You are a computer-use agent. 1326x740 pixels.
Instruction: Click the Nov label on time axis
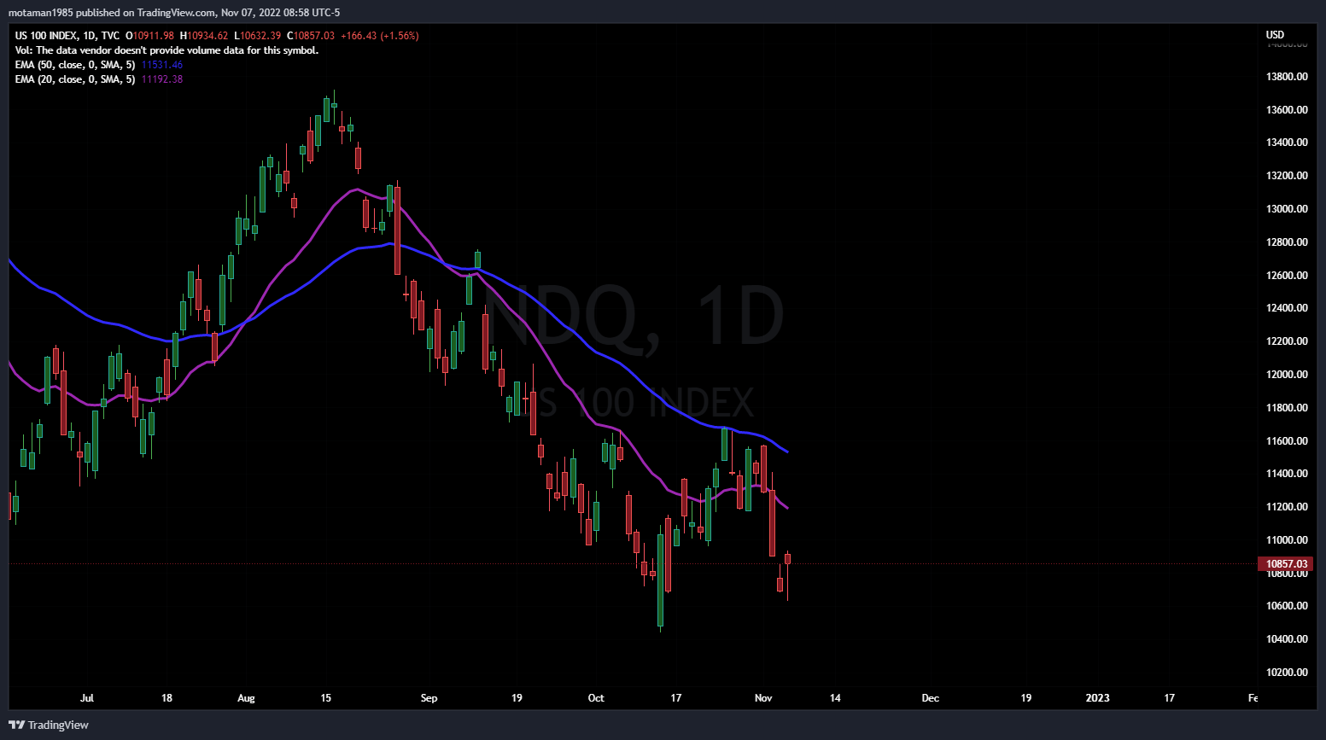click(x=763, y=698)
